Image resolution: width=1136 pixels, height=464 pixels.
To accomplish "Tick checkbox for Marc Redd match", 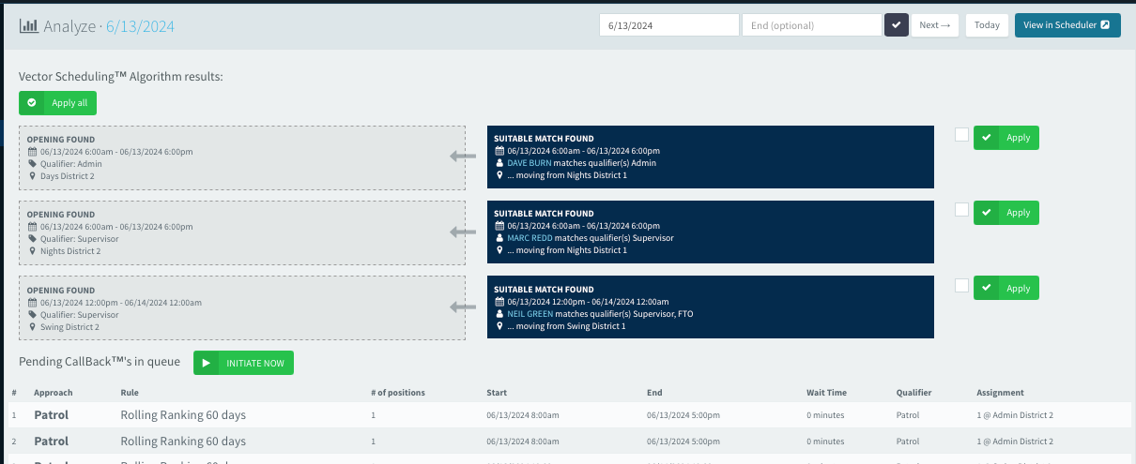I will [x=961, y=210].
